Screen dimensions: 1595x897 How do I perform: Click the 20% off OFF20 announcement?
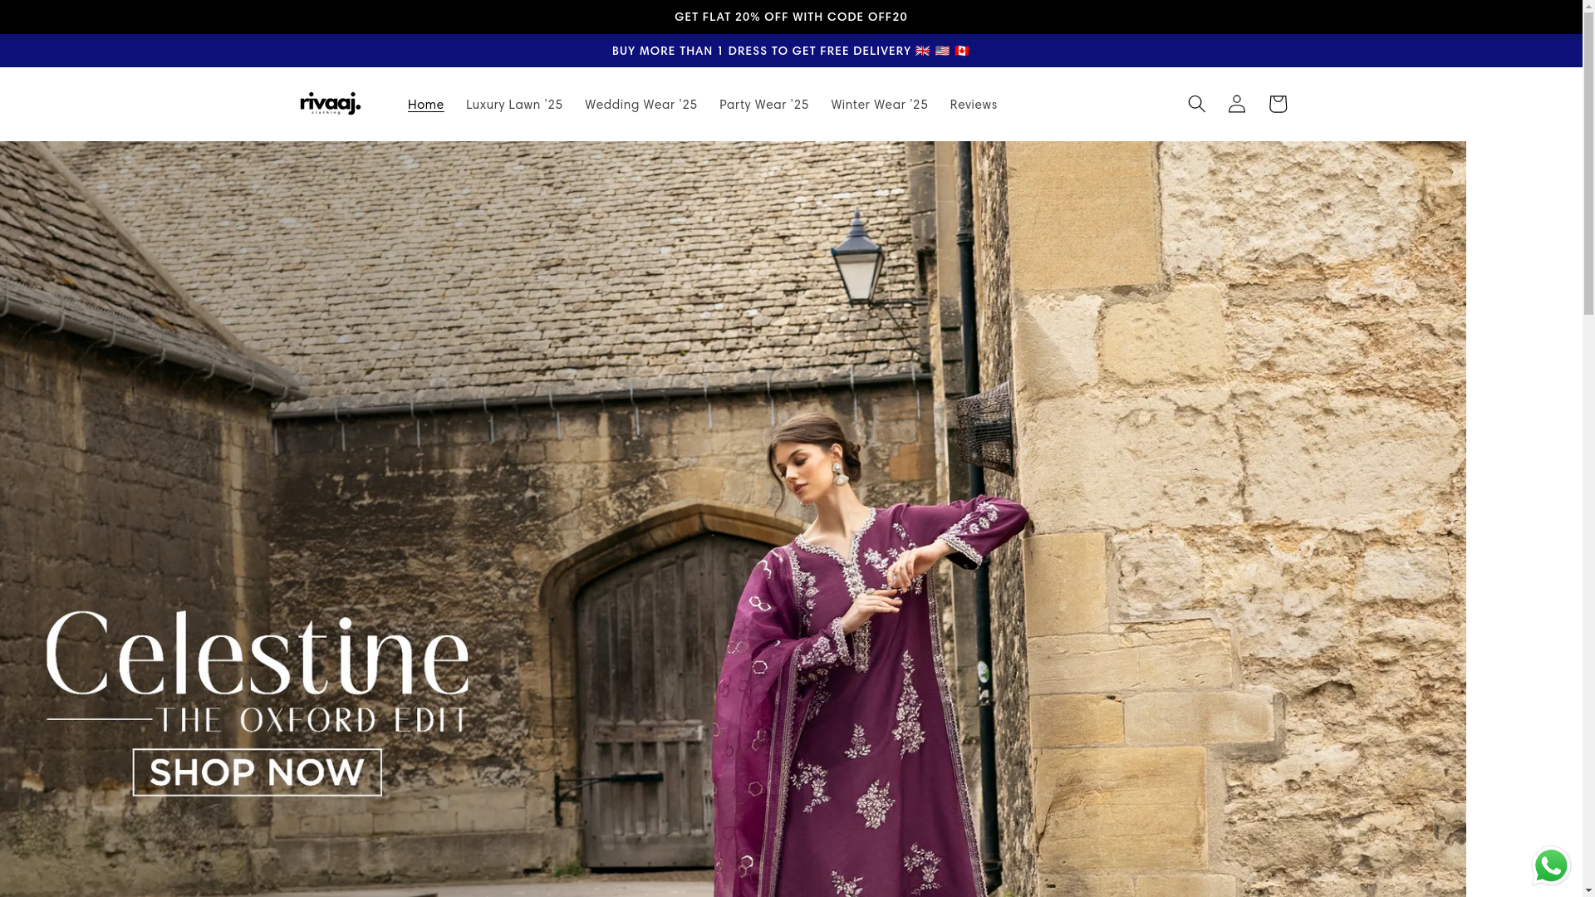(x=791, y=17)
